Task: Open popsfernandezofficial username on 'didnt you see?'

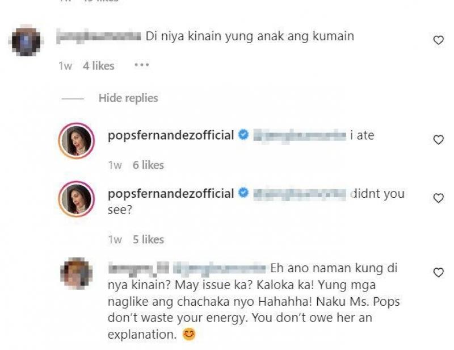Action: [x=171, y=194]
